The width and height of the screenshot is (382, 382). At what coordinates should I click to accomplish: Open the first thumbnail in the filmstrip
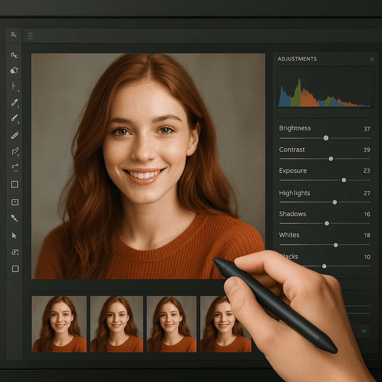click(59, 324)
